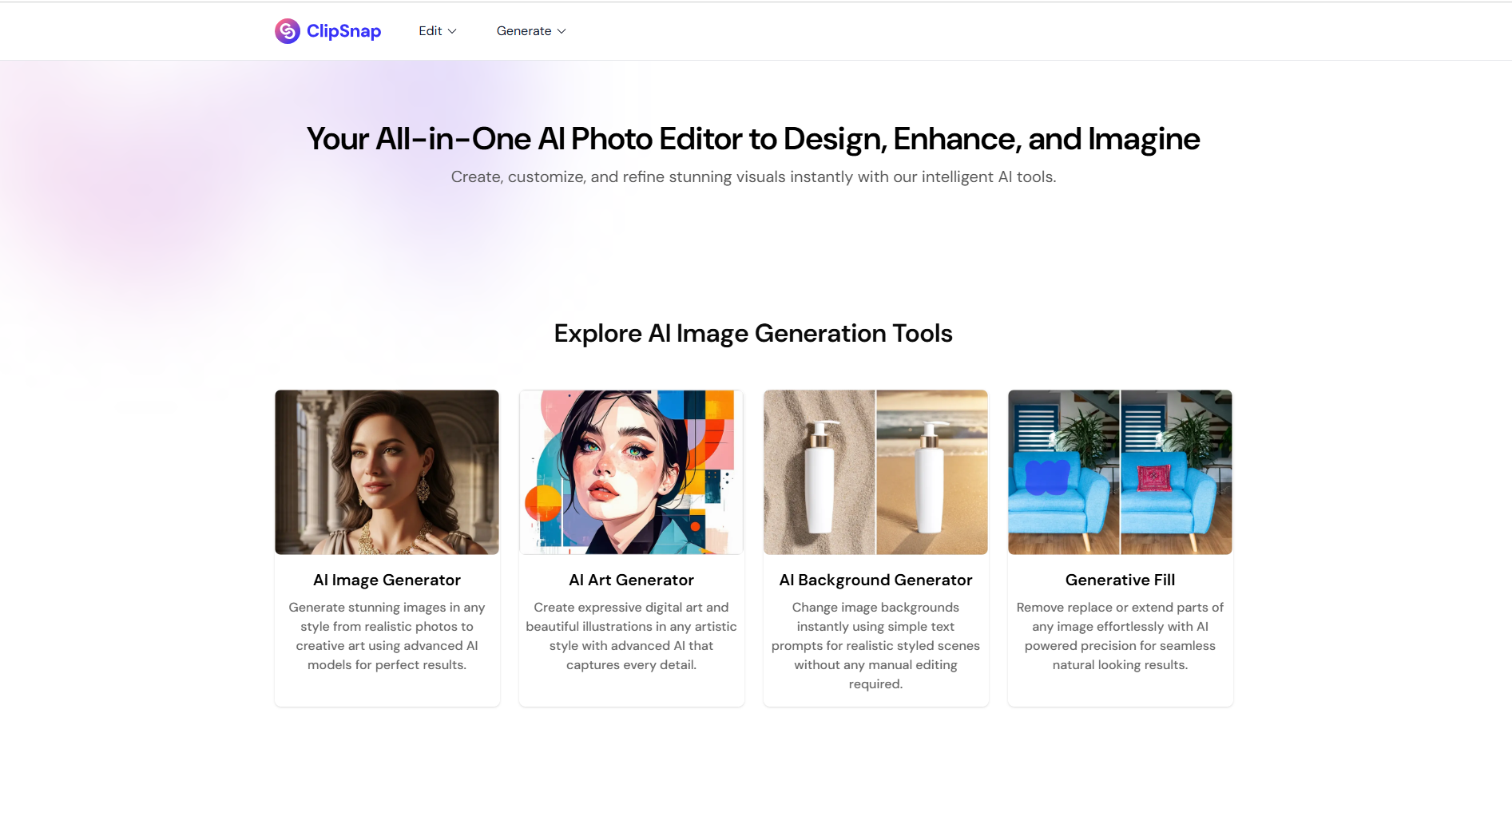This screenshot has height=836, width=1512.
Task: Click the Explore AI Image Generation Tools heading
Action: [x=753, y=333]
